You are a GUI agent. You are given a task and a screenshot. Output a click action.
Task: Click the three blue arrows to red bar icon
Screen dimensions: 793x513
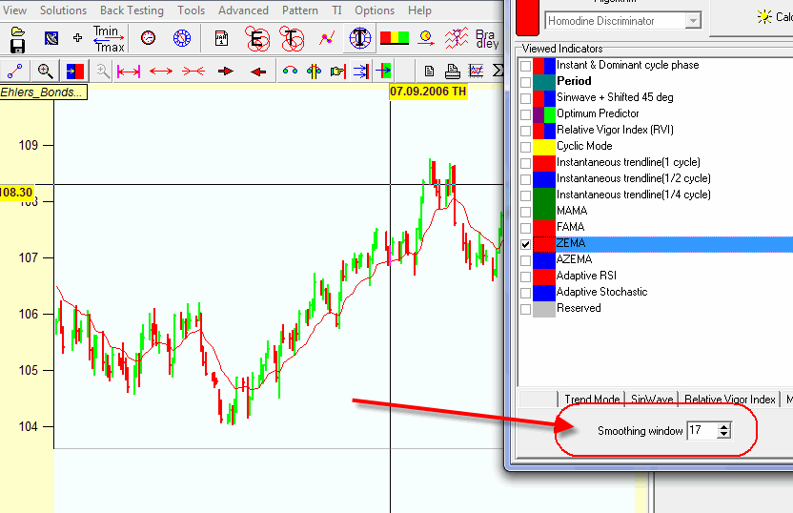(361, 72)
